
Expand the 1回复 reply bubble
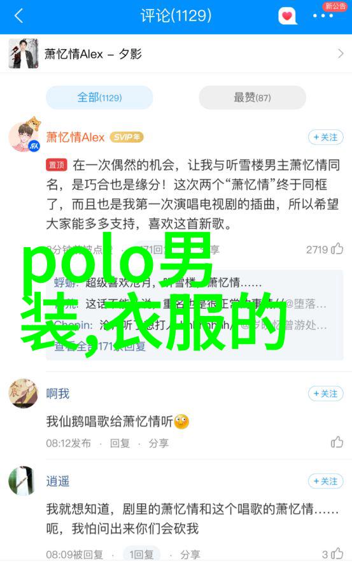tap(141, 555)
